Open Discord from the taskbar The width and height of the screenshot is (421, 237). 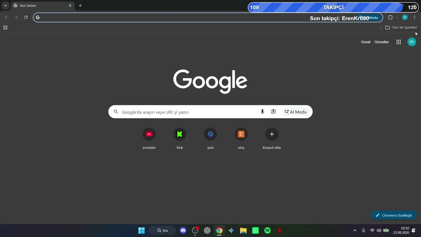pyautogui.click(x=183, y=230)
